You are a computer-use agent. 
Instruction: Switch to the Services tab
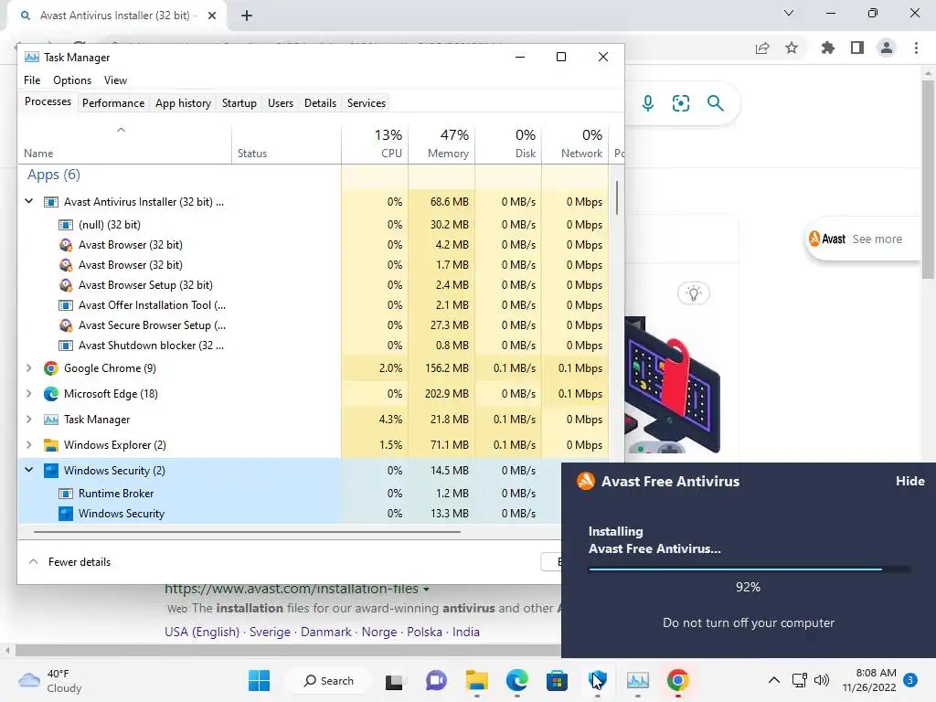tap(367, 103)
